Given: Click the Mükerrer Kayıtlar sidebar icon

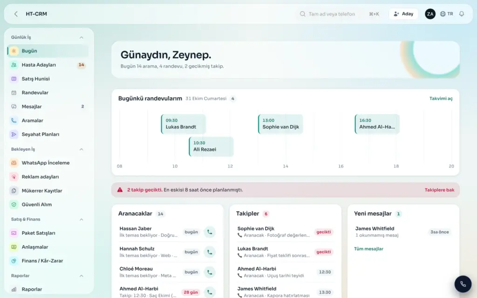Looking at the screenshot, I should pyautogui.click(x=14, y=190).
